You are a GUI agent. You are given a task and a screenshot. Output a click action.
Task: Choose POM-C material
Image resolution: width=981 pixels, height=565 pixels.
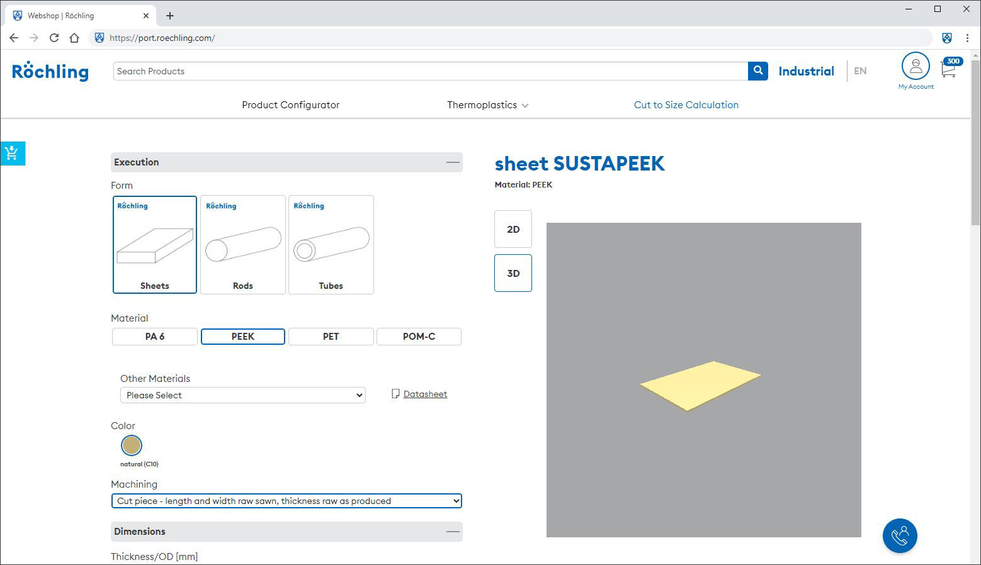coord(419,337)
